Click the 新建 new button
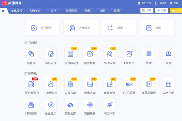Viewport: 182px width, 121px height. (162, 10)
